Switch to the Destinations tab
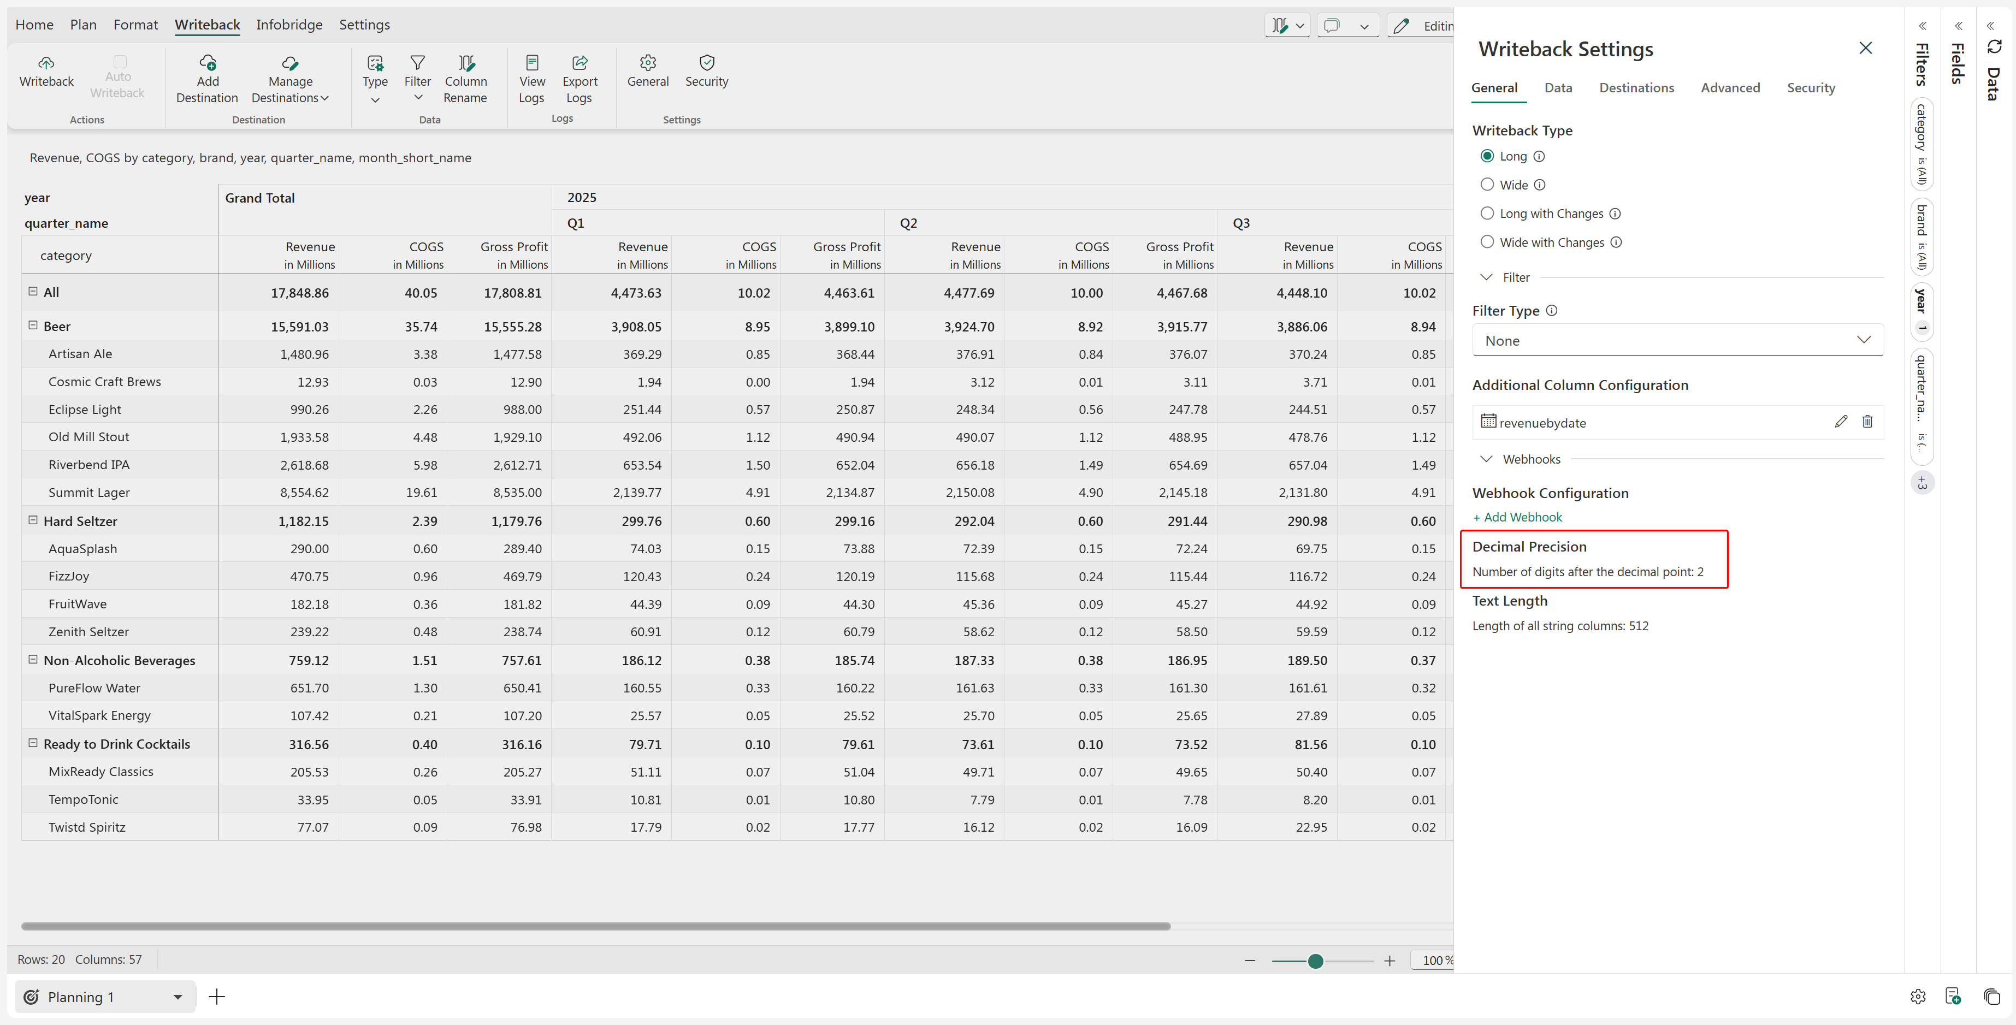 (x=1636, y=87)
